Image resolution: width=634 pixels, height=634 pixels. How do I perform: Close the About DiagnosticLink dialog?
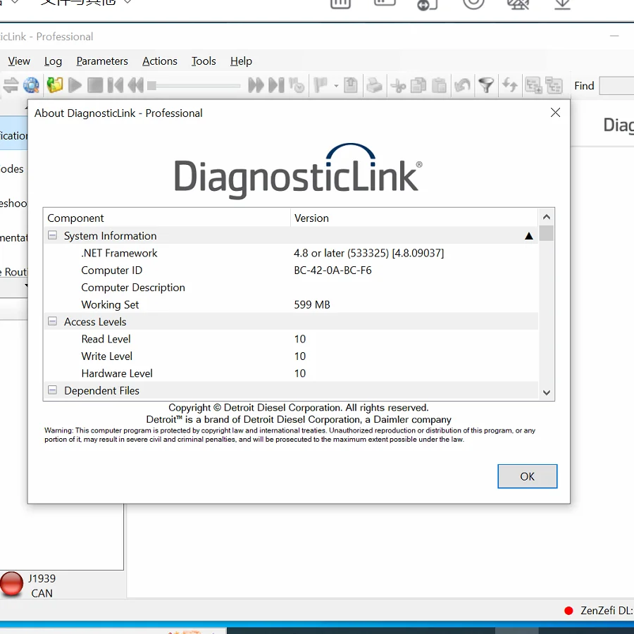tap(555, 113)
